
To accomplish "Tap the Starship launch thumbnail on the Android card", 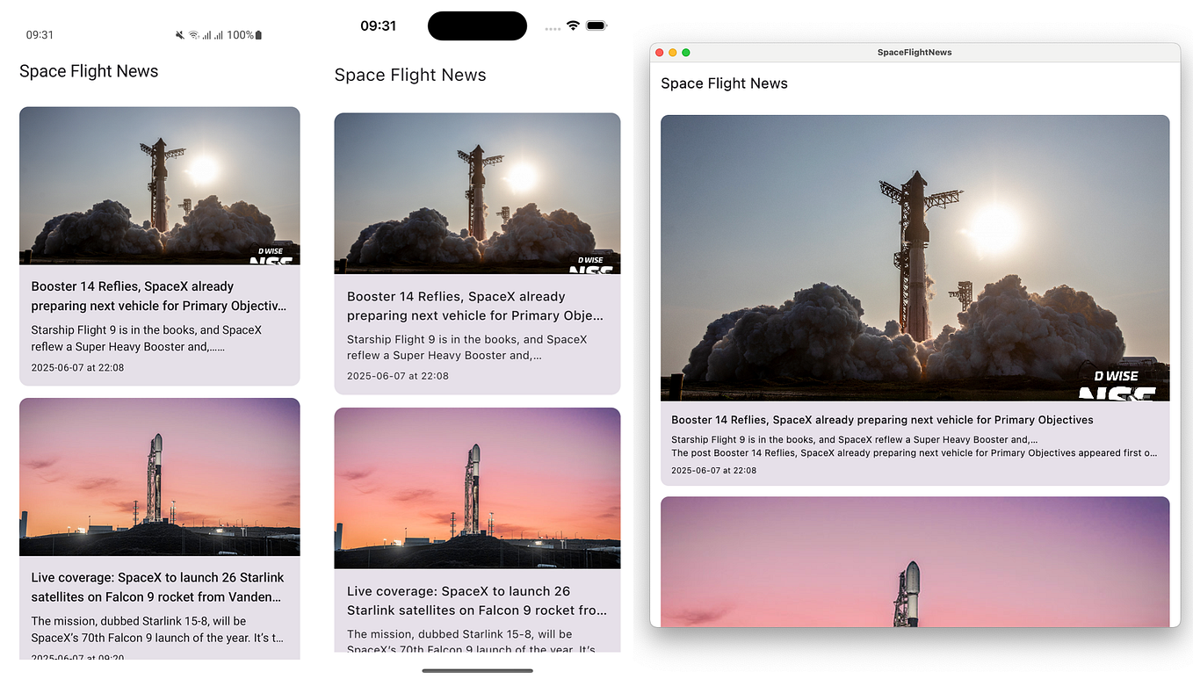I will click(159, 185).
